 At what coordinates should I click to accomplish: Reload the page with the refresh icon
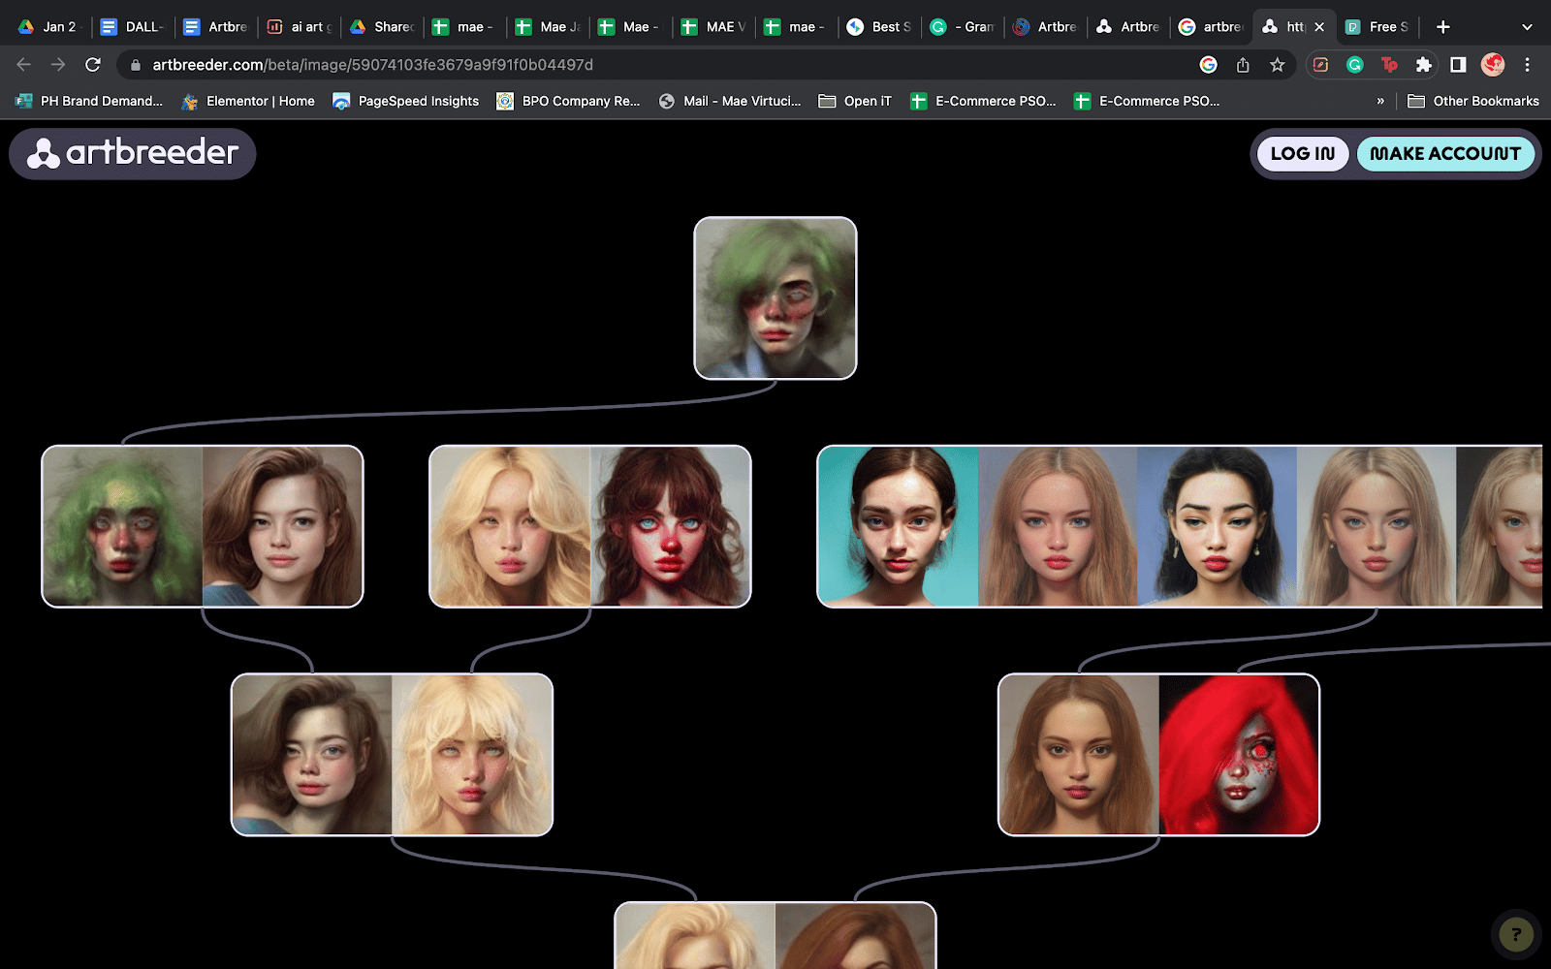(x=93, y=65)
